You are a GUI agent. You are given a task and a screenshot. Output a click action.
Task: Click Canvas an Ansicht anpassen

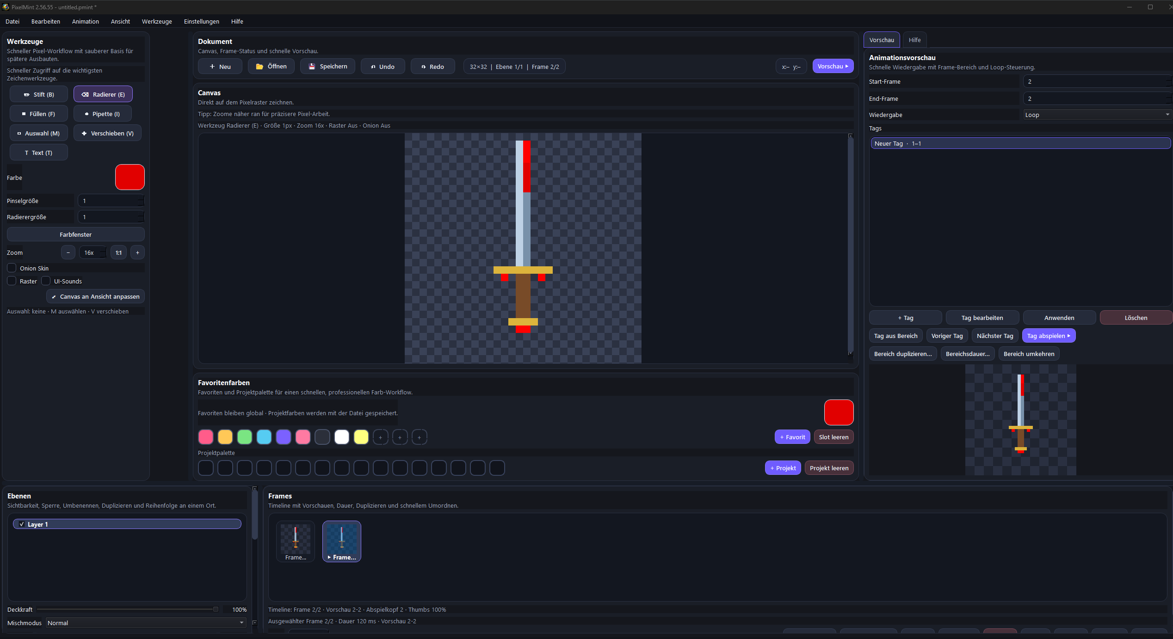click(95, 296)
